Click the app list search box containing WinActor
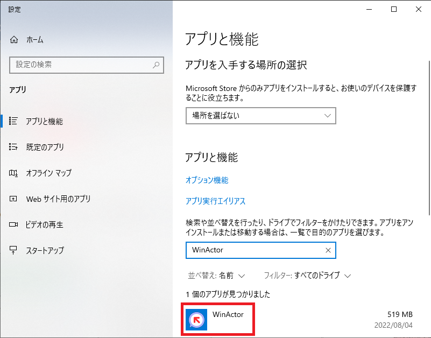The image size is (431, 338). tap(261, 250)
